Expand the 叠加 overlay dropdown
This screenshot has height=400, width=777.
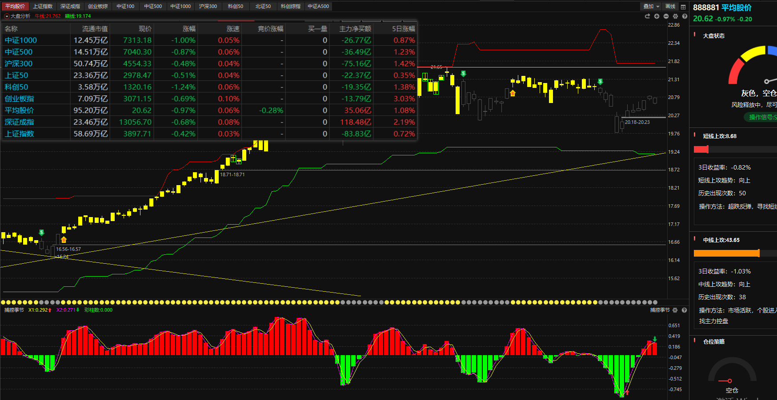tap(651, 7)
